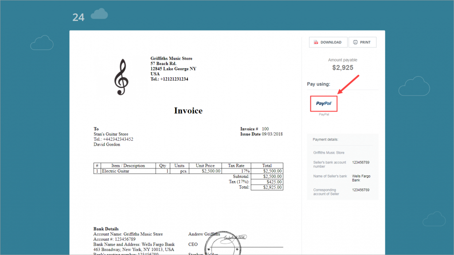Click the '57 Beach Rd.' address line

click(x=163, y=64)
